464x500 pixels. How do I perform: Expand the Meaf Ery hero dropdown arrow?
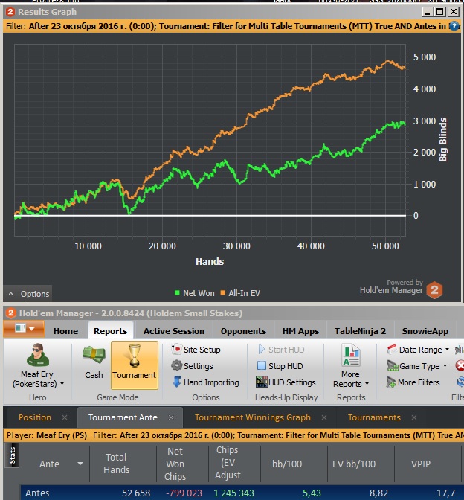click(62, 384)
